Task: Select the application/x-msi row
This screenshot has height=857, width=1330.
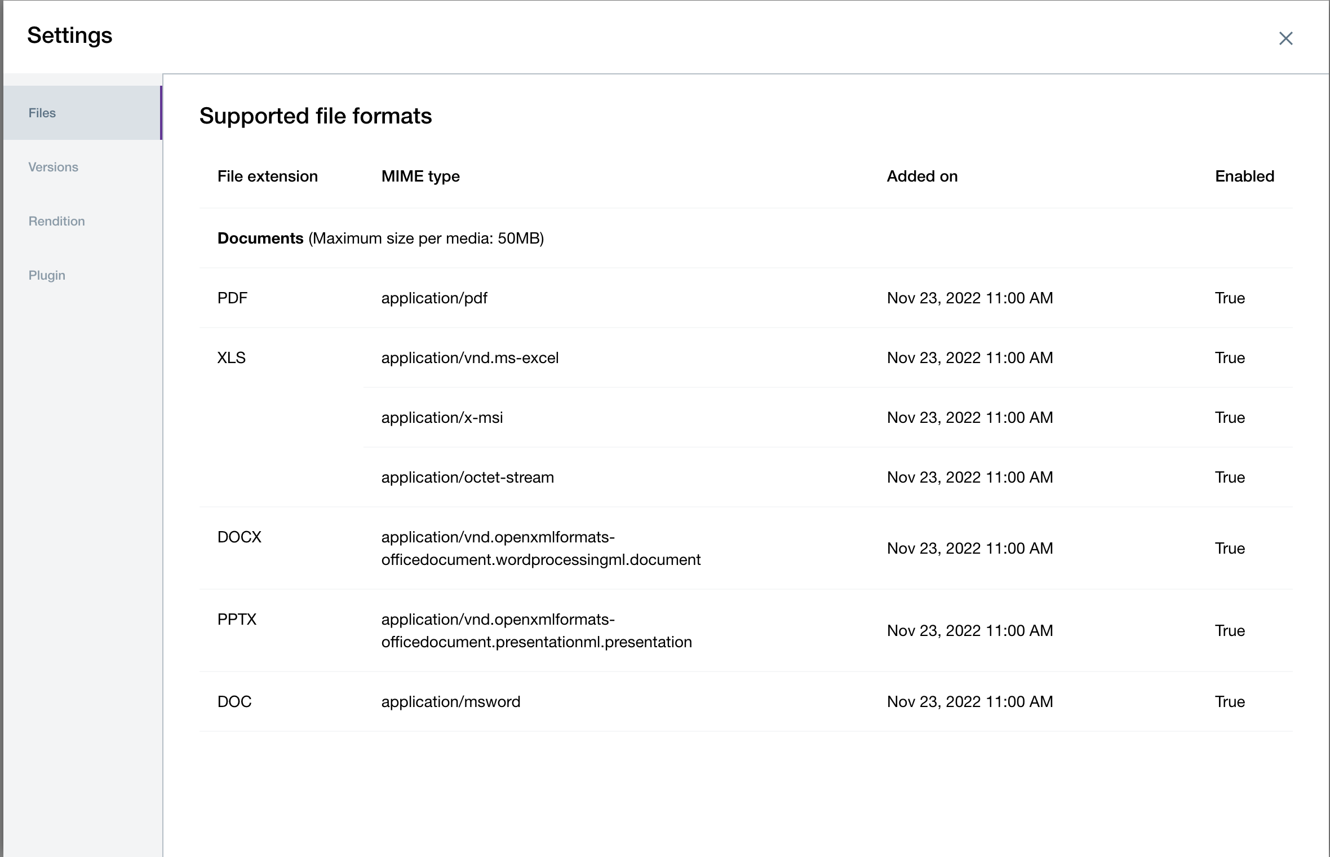Action: coord(442,417)
